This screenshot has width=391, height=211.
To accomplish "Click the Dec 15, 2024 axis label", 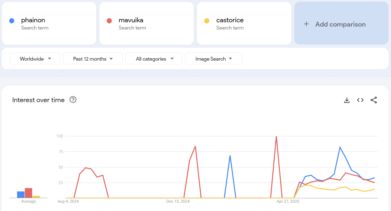I will point(178,201).
